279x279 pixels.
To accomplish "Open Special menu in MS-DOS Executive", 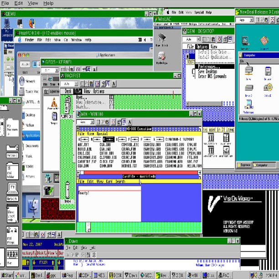I will click(x=102, y=134).
